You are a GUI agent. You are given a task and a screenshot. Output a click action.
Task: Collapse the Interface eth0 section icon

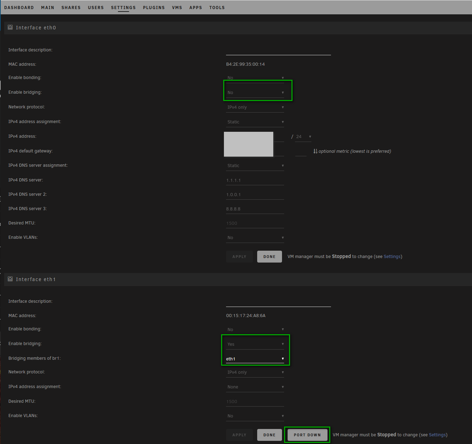tap(10, 27)
